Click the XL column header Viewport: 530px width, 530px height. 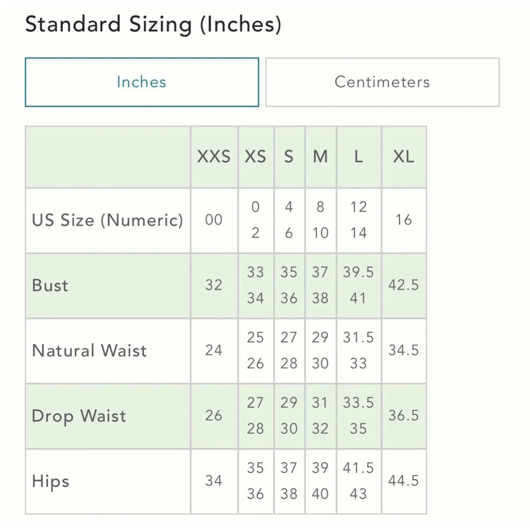point(403,157)
